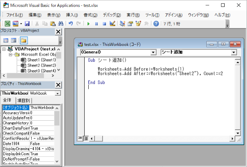
Task: Switch to the 項目別 tab in Properties
Action: [x=24, y=100]
